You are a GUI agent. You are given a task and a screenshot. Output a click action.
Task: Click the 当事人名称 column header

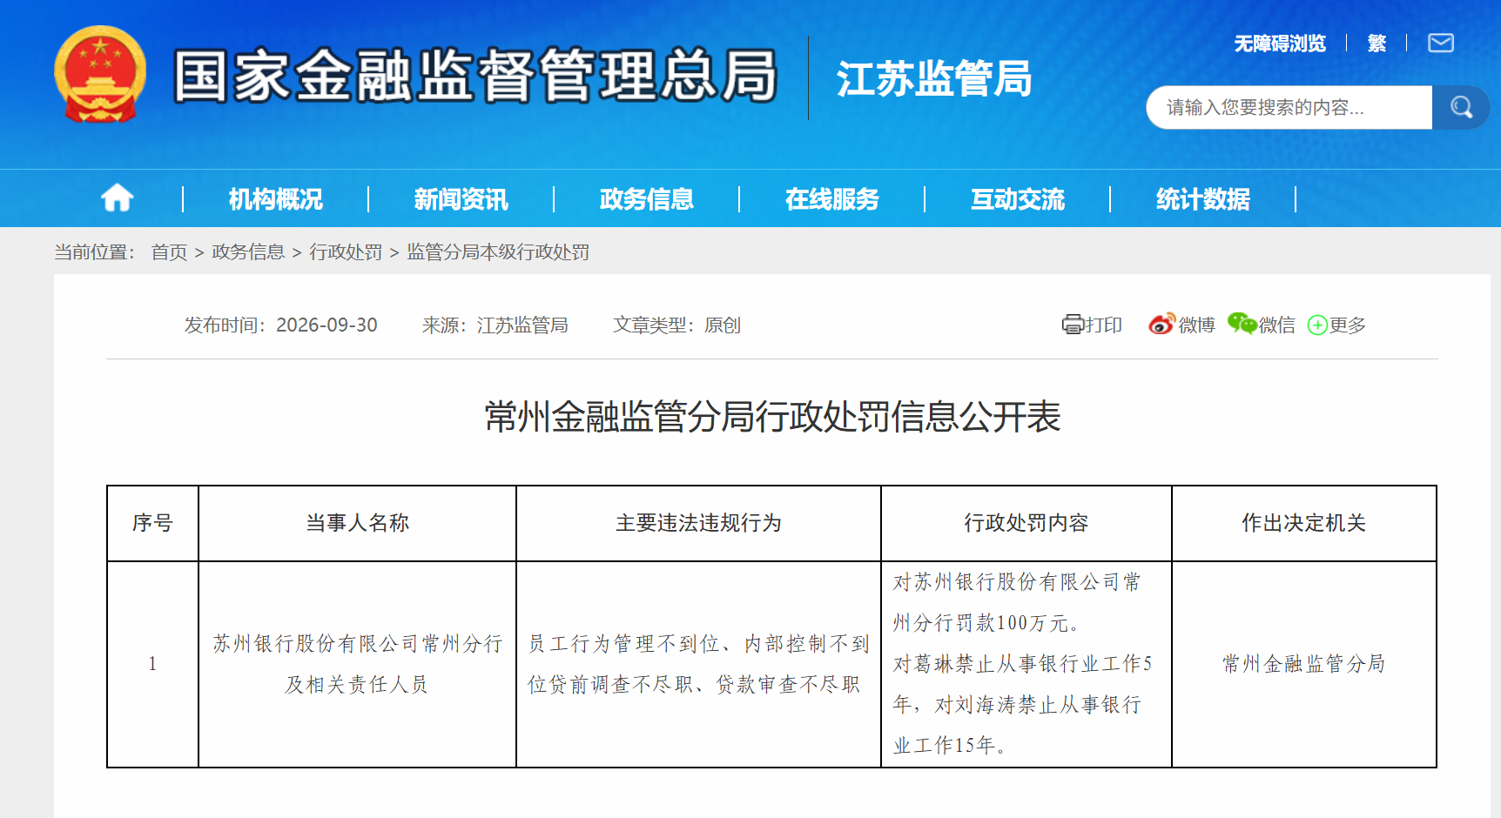[x=357, y=523]
